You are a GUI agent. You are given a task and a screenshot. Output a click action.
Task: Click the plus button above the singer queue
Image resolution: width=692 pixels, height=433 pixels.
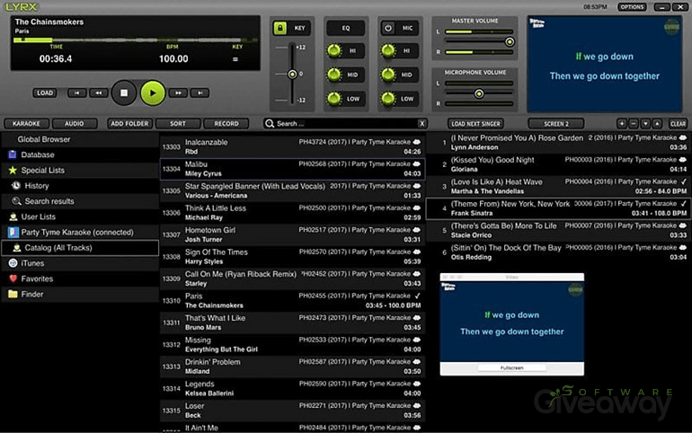click(622, 123)
